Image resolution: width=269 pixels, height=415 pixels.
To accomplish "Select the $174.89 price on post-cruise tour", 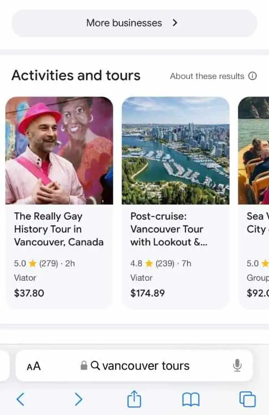I will click(x=148, y=293).
